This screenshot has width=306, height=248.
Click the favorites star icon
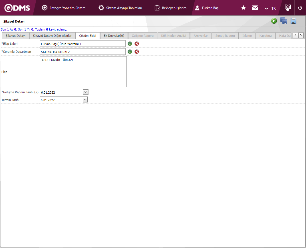click(x=243, y=8)
